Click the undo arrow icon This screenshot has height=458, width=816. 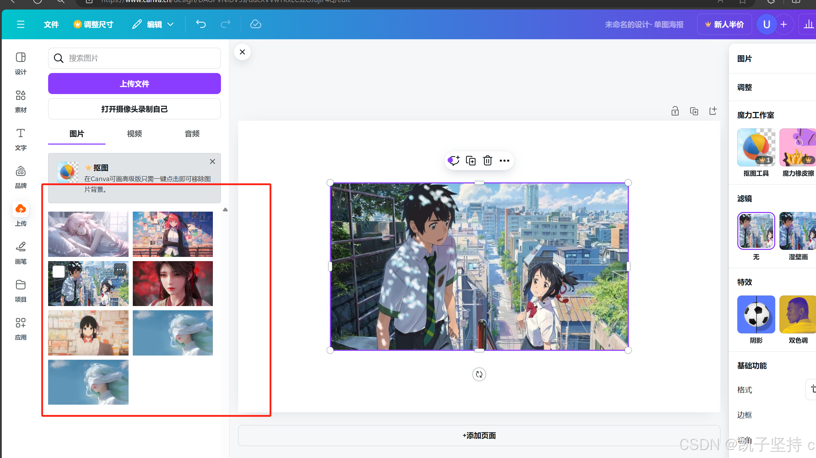click(x=201, y=24)
